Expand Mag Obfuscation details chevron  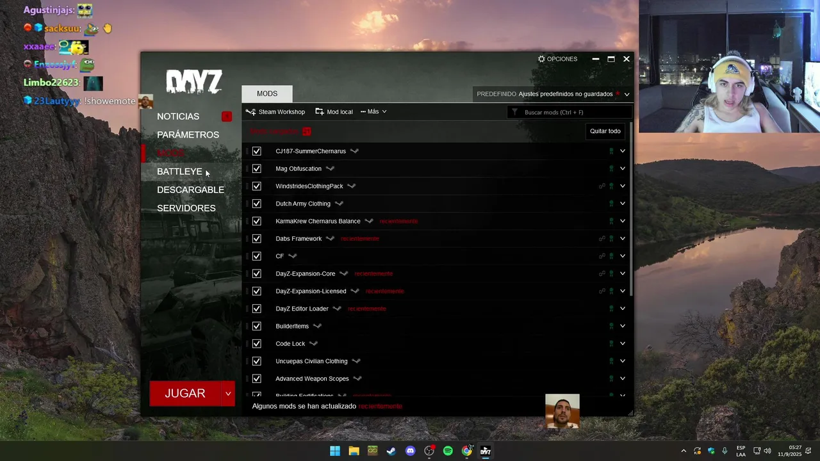622,168
